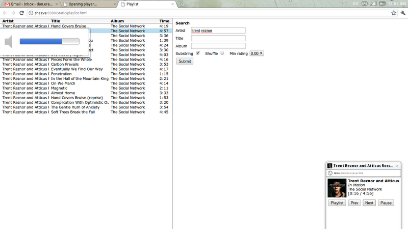Toggle the Shuffle checkbox
This screenshot has width=408, height=229.
222,53
